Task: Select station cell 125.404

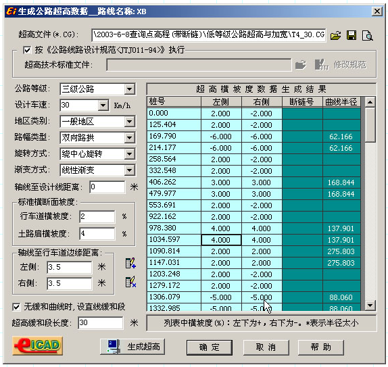Action: [x=174, y=125]
